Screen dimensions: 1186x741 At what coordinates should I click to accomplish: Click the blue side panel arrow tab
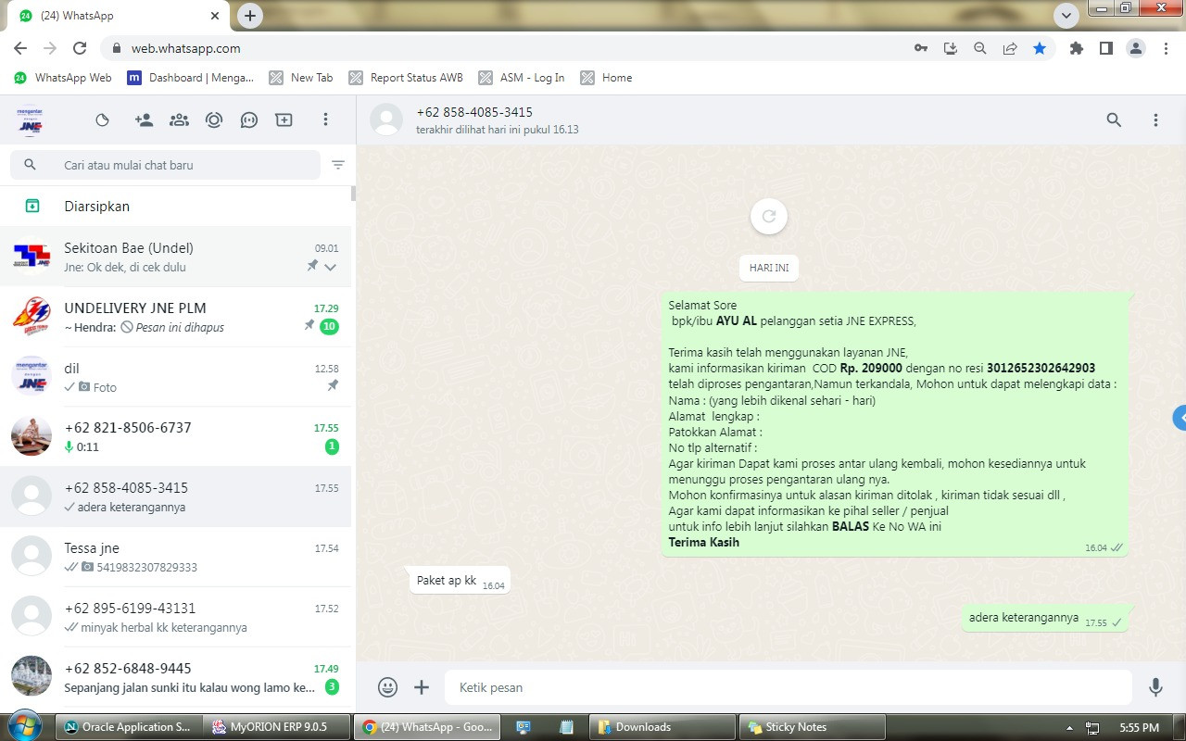[1180, 418]
